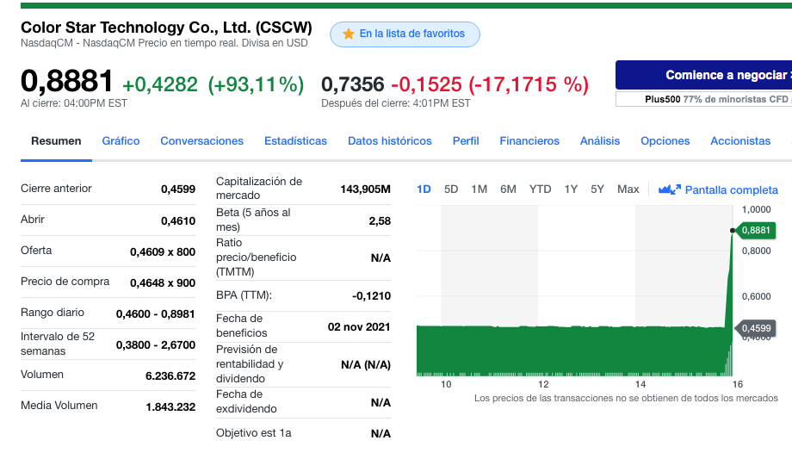Image resolution: width=792 pixels, height=459 pixels.
Task: Click the 'Fecha de exdividendo' label
Action: click(x=246, y=401)
